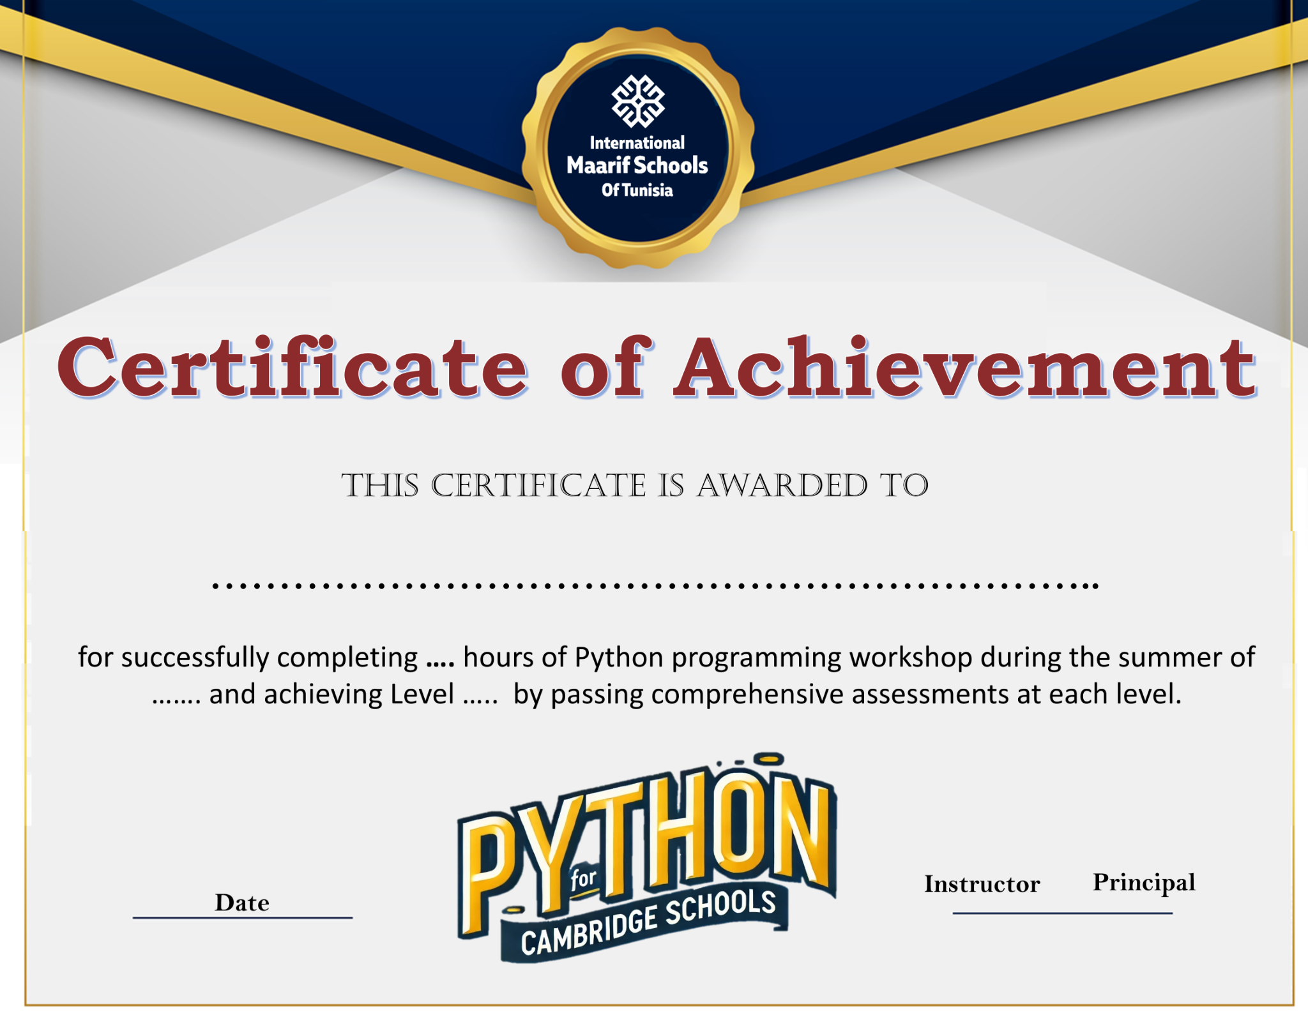The height and width of the screenshot is (1013, 1308).
Task: Select the 'Date' signature field
Action: pos(241,903)
